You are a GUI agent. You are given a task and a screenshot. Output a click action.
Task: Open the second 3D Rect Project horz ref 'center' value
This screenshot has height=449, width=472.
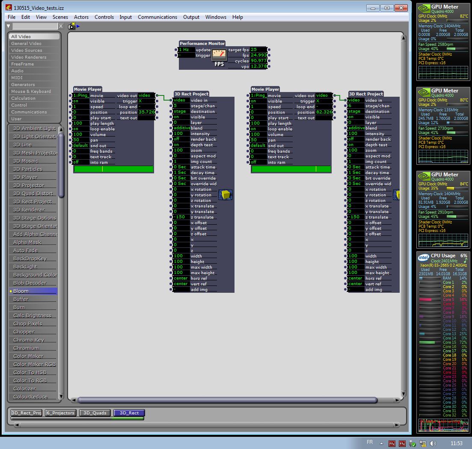(356, 278)
